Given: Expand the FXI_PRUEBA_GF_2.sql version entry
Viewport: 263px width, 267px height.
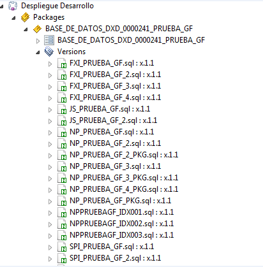Looking at the screenshot, I should [x=50, y=75].
